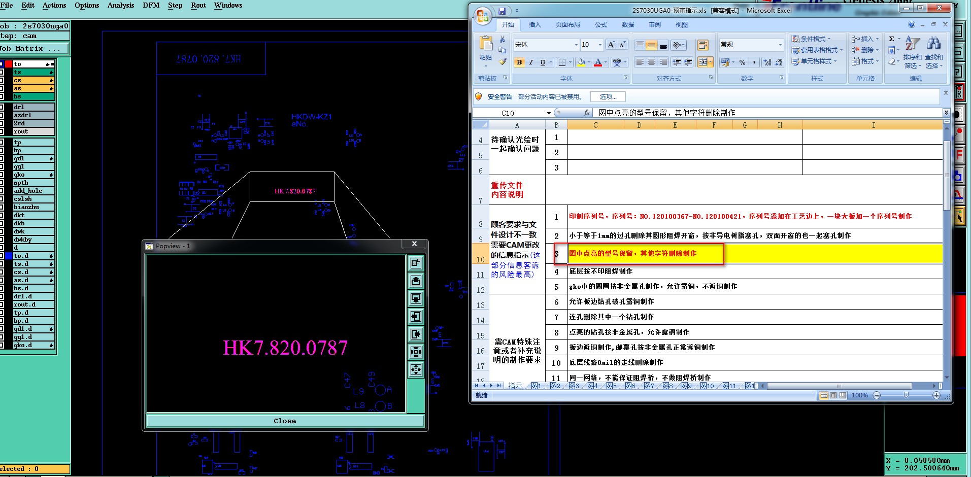Open the font name dropdown showing 宋体

[x=576, y=45]
